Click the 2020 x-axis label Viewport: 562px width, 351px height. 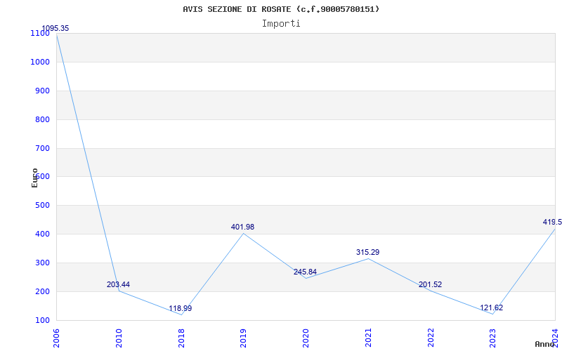pos(306,338)
